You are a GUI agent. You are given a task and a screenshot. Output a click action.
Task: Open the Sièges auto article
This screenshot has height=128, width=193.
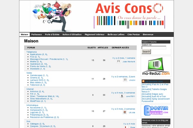click(x=152, y=94)
